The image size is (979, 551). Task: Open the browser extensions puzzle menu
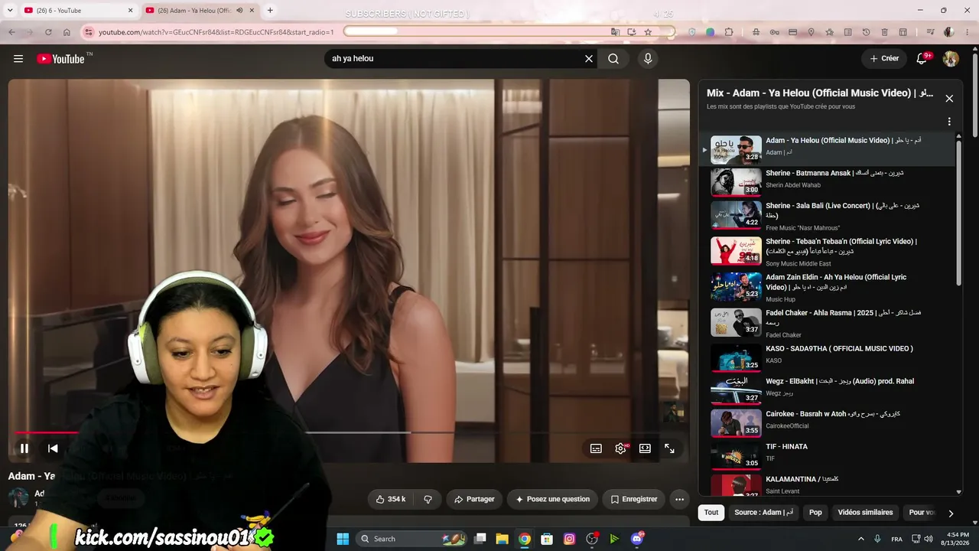729,32
